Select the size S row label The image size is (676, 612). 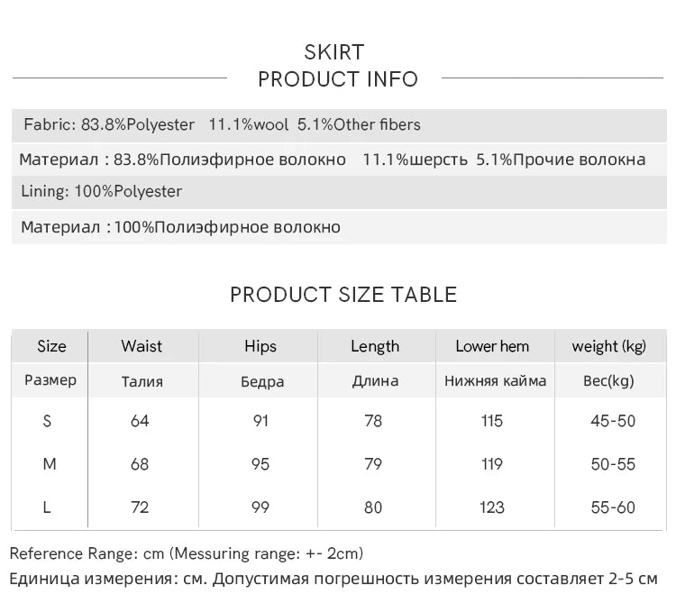coord(47,421)
